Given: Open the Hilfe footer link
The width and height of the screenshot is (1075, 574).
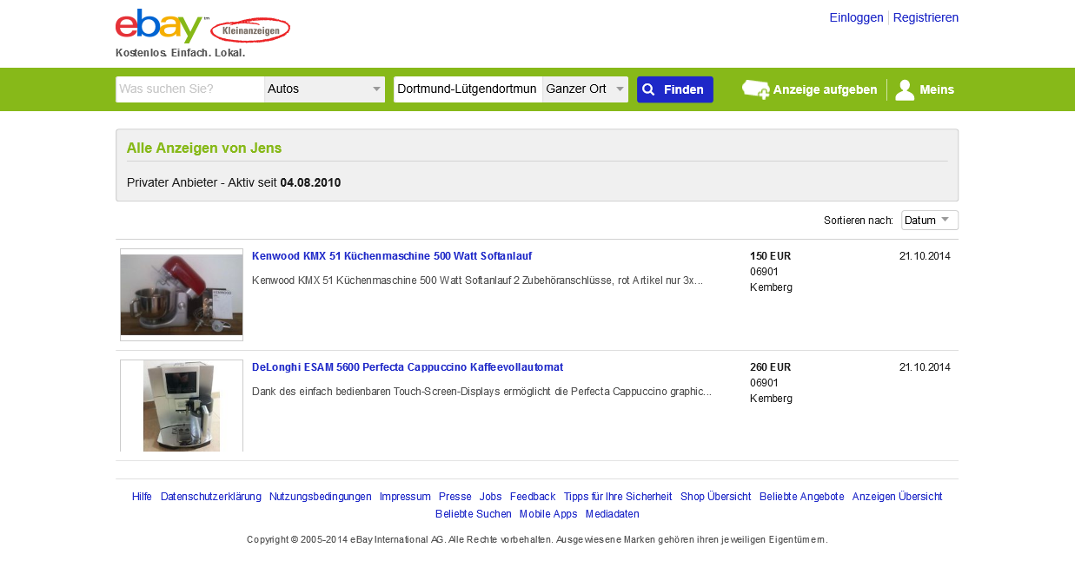Looking at the screenshot, I should [142, 497].
